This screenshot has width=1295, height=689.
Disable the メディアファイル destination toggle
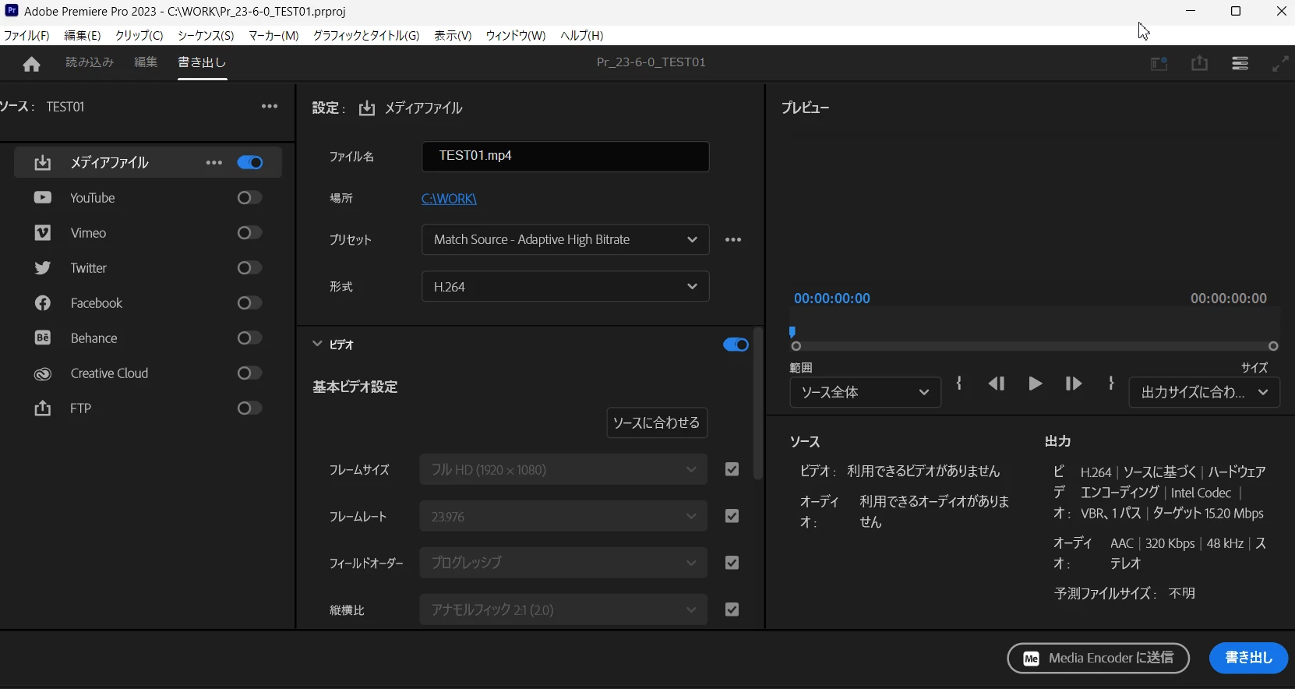pyautogui.click(x=250, y=163)
